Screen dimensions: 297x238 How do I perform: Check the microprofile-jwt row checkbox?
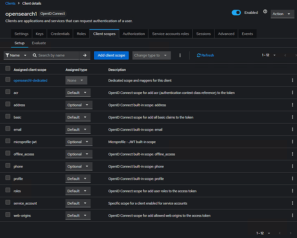[8, 141]
